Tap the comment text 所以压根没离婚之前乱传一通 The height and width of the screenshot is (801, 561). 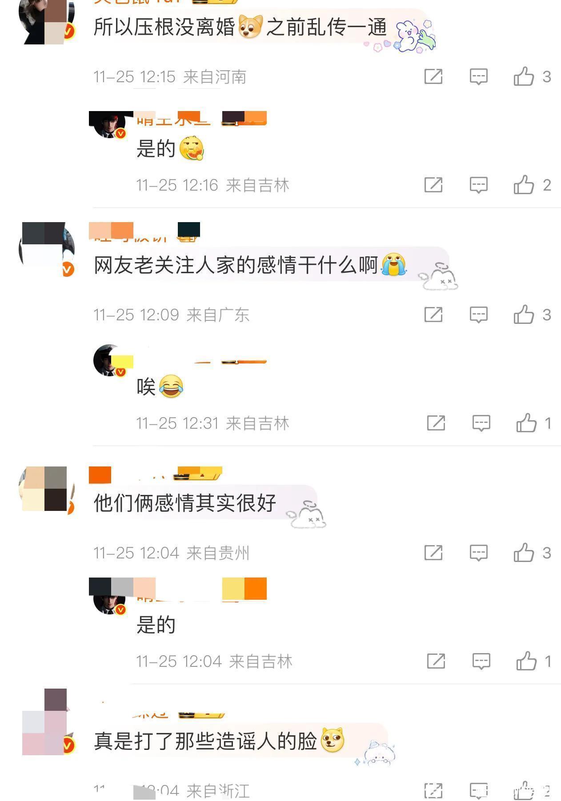point(240,28)
